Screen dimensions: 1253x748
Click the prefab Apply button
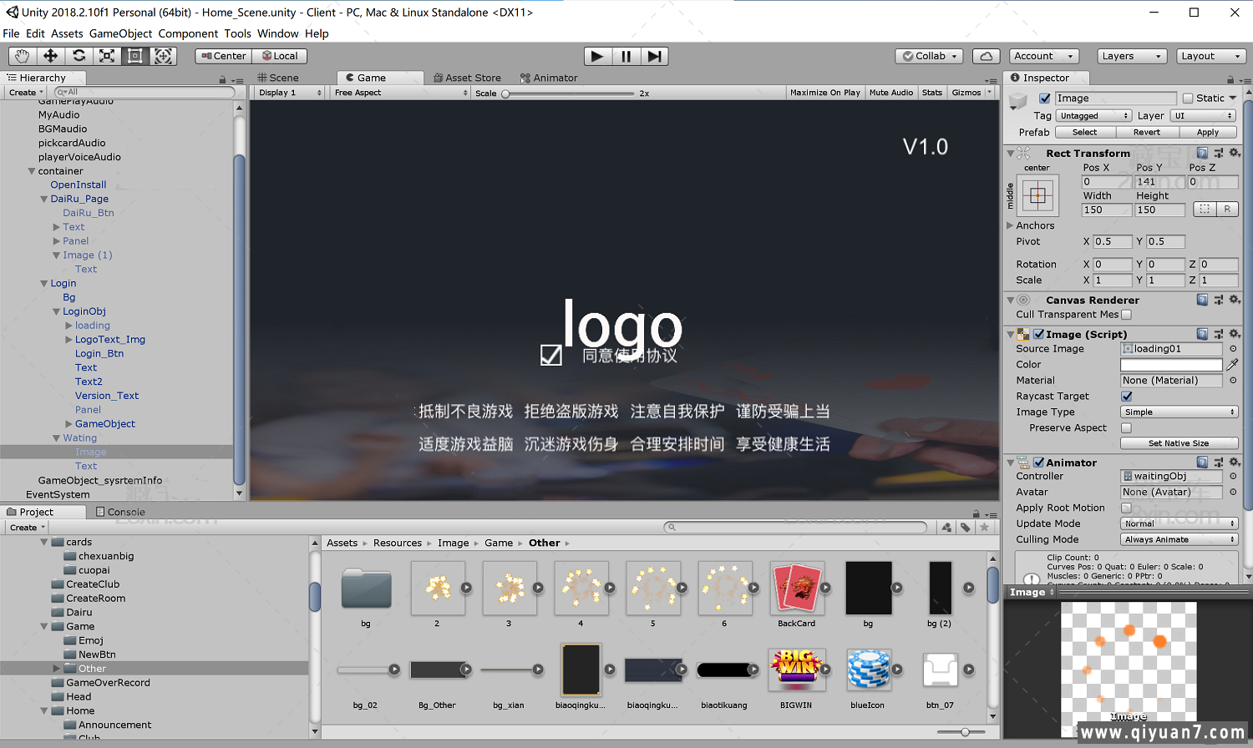coord(1207,132)
